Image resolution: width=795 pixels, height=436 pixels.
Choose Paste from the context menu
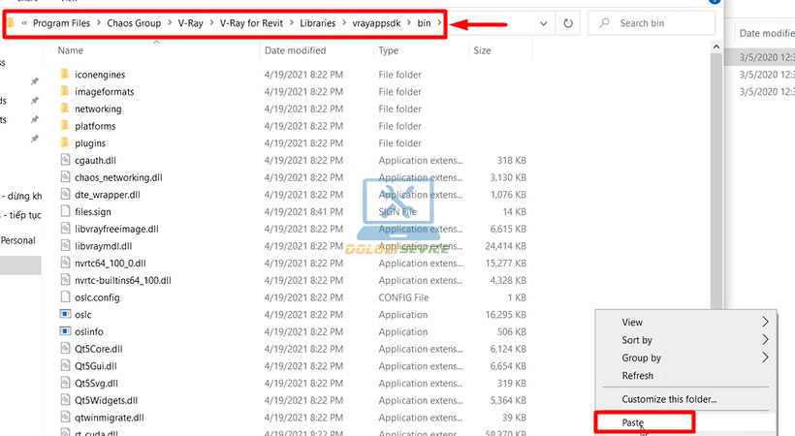click(x=632, y=422)
